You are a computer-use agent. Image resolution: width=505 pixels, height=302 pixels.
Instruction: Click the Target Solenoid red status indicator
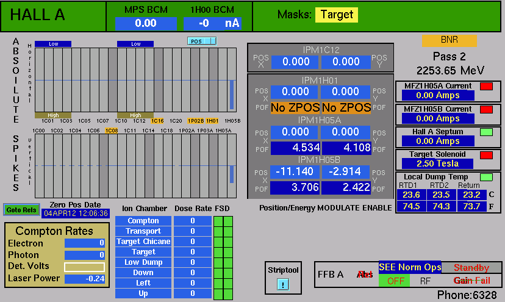coord(486,155)
